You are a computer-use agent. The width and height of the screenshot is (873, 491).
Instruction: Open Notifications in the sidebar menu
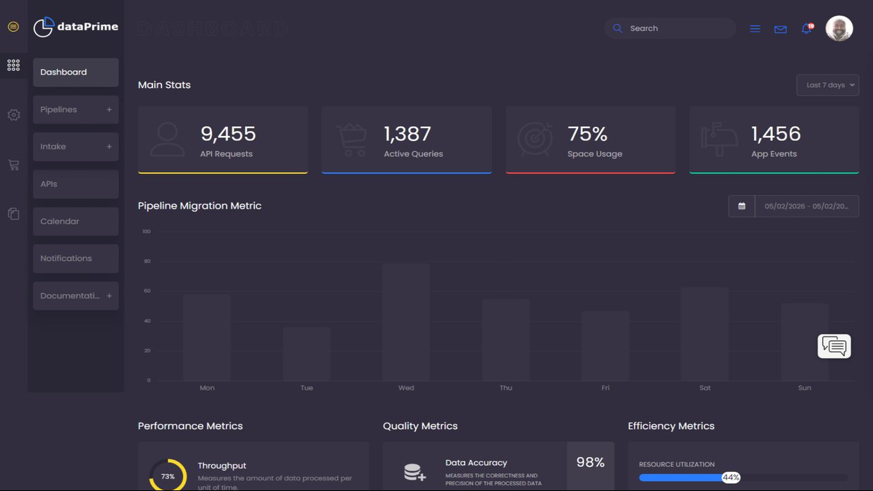point(76,259)
